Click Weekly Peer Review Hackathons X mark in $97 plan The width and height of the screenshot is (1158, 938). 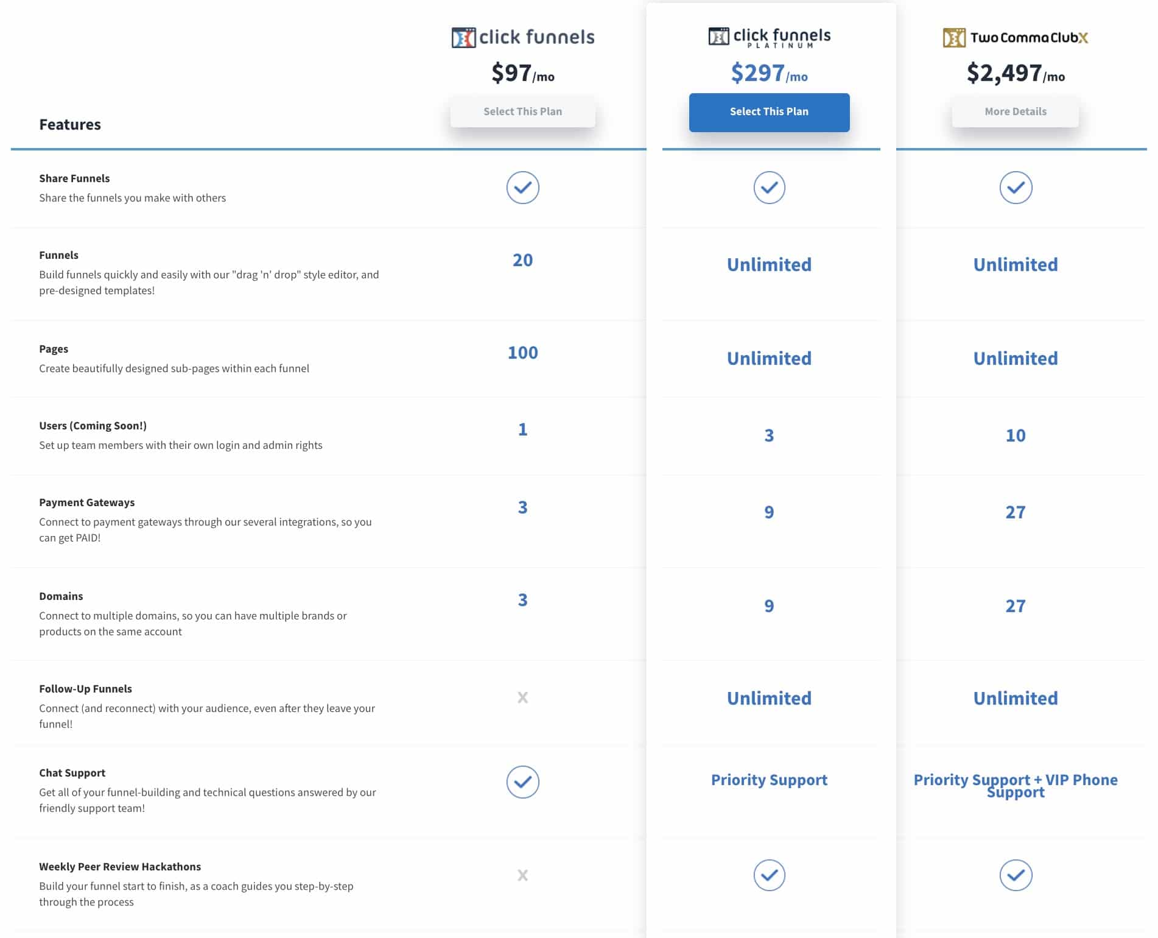coord(522,875)
